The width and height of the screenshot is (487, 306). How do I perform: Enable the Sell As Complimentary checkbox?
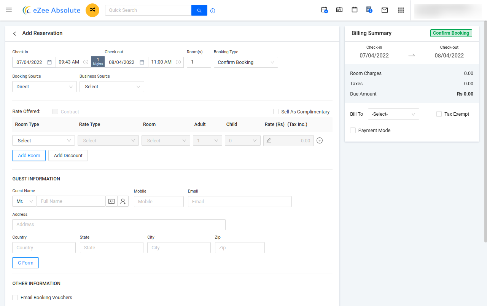pos(276,112)
